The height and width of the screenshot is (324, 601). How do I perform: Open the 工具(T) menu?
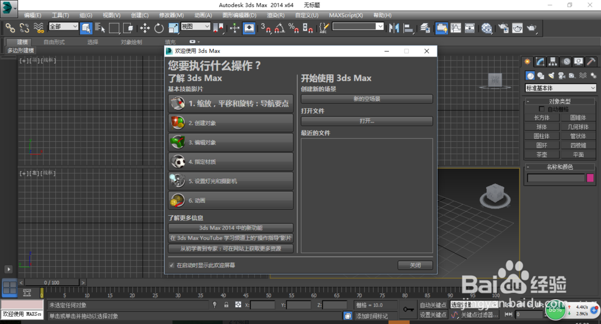click(x=60, y=16)
